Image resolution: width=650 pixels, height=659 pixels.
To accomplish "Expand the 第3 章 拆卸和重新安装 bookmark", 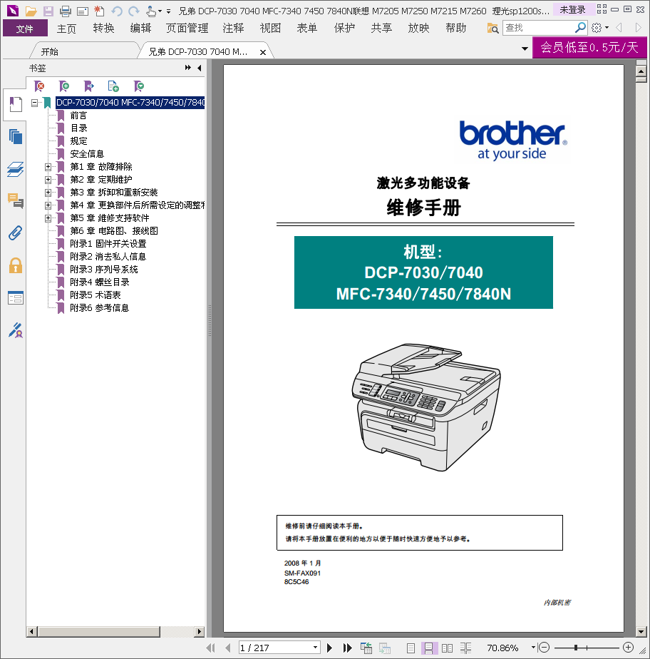I will [x=48, y=193].
